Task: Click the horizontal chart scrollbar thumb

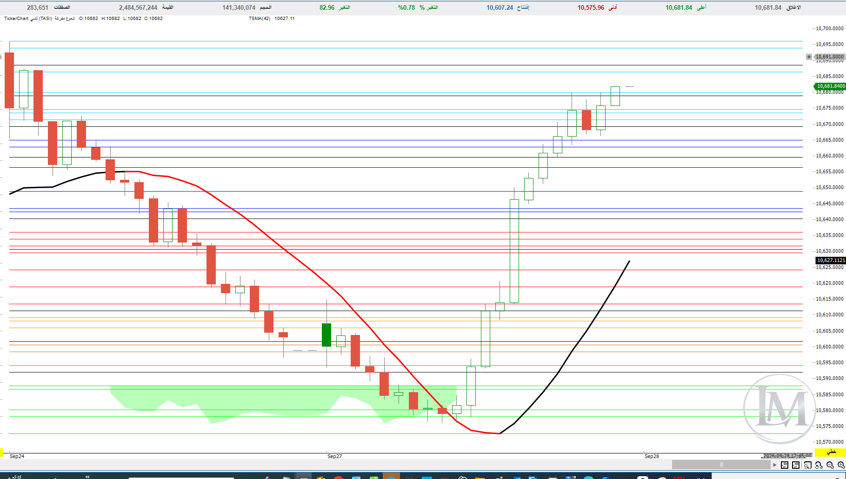Action: point(721,465)
